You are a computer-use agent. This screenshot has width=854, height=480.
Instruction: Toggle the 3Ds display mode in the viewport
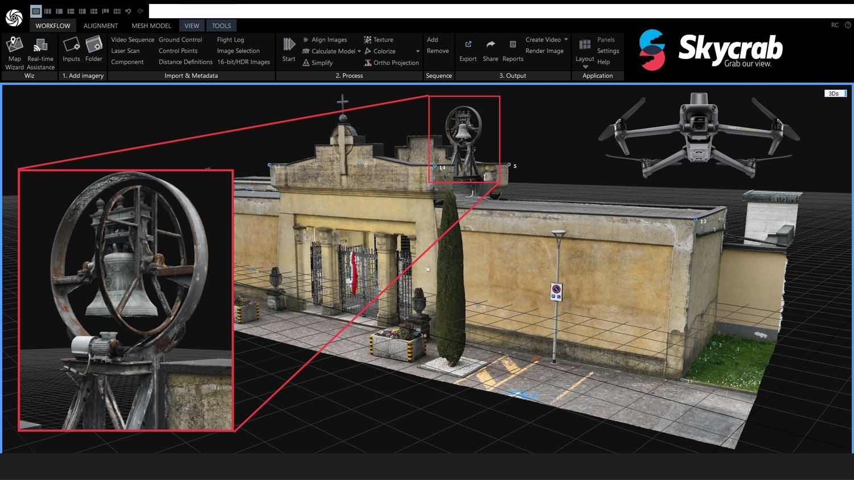tap(834, 93)
